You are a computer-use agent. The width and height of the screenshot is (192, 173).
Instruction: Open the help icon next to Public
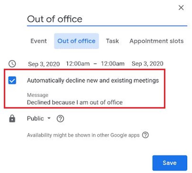coord(61,119)
